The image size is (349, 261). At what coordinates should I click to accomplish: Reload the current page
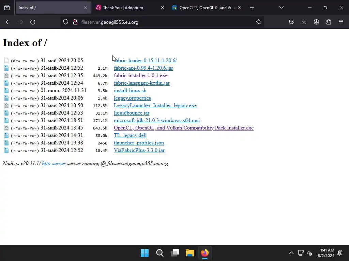(x=33, y=22)
